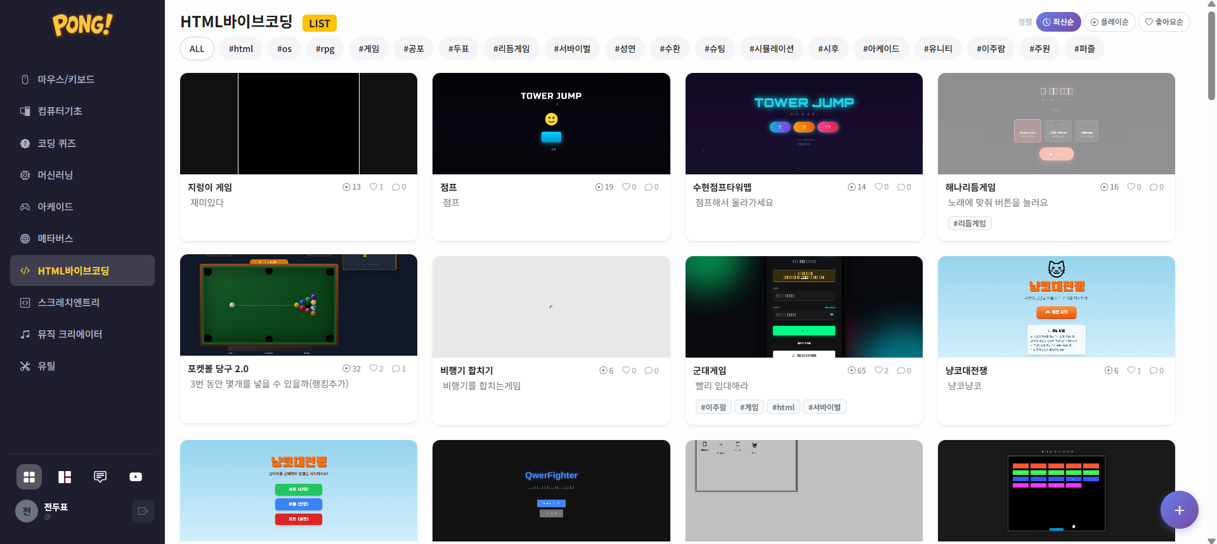Select the HTML바이브코딩 sidebar item
This screenshot has height=544, width=1217.
pos(82,271)
